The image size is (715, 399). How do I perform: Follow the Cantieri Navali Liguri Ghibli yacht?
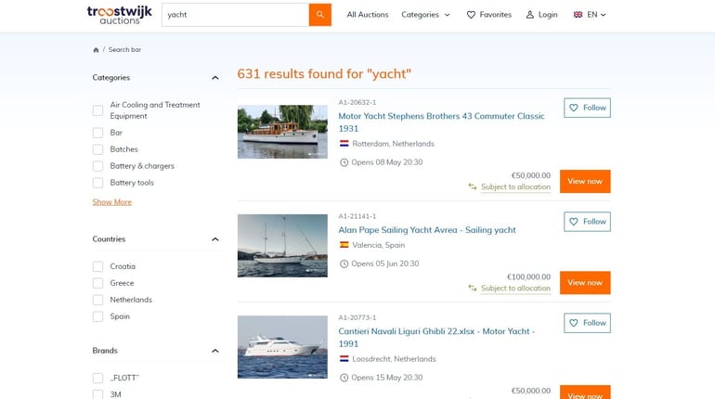tap(587, 323)
